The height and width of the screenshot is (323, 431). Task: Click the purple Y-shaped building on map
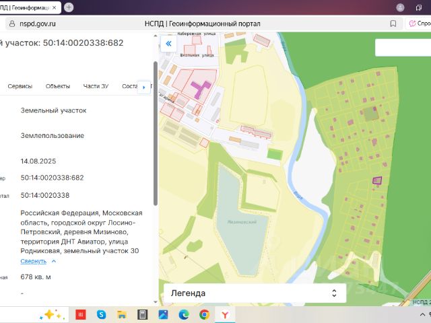coord(201,89)
